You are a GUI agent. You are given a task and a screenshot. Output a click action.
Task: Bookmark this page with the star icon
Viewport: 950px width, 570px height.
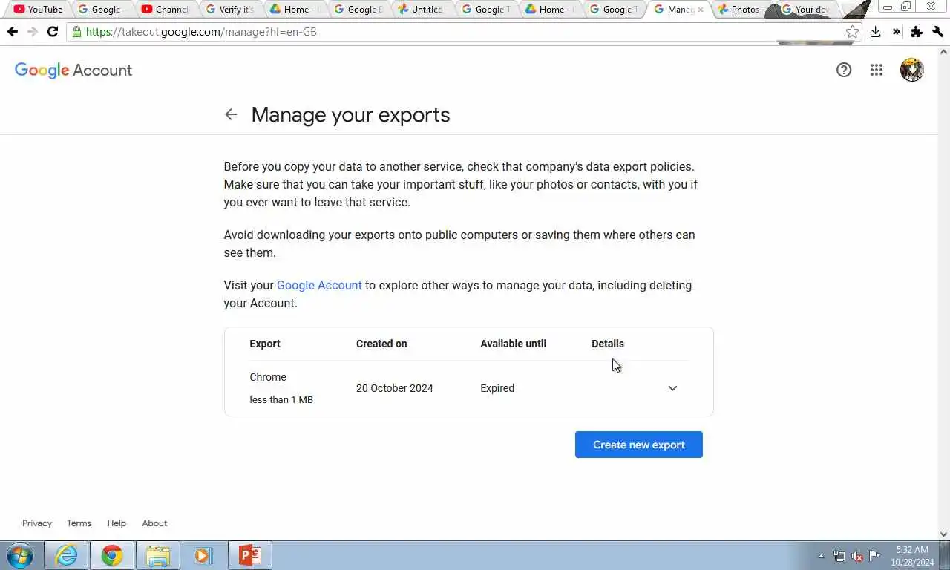click(852, 32)
